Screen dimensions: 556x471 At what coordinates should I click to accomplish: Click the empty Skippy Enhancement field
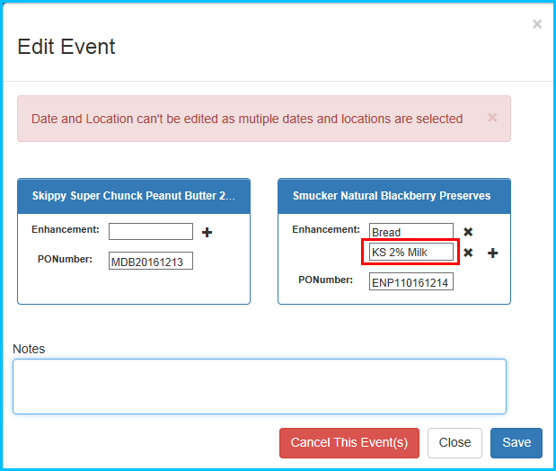[x=151, y=231]
